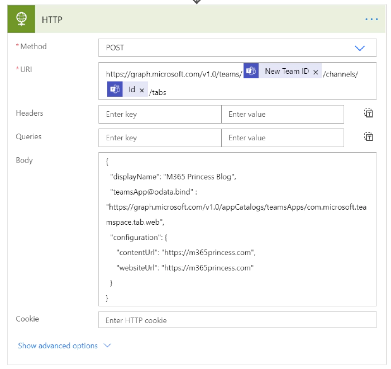Switch Queries to text mode icon
The height and width of the screenshot is (369, 391).
[369, 137]
